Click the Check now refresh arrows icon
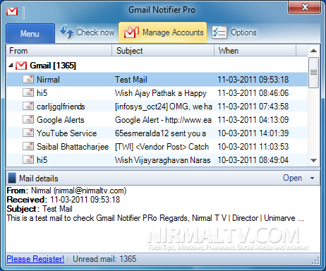This screenshot has width=326, height=271. click(x=66, y=32)
